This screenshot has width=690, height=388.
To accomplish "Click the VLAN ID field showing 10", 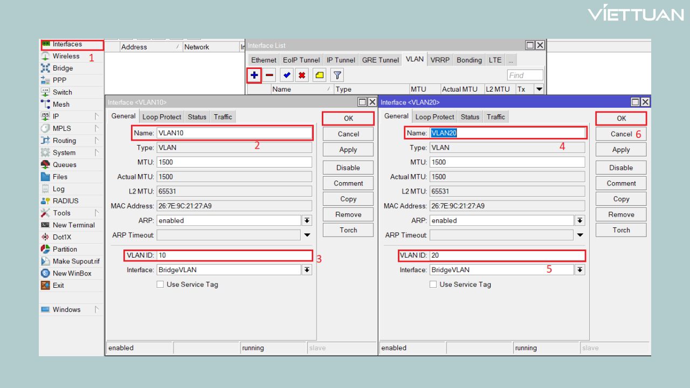I will (233, 255).
